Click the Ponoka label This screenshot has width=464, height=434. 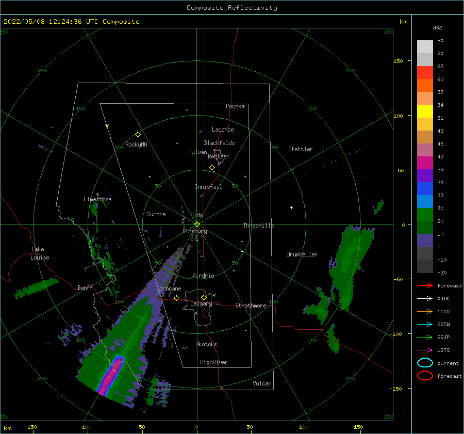pyautogui.click(x=235, y=106)
